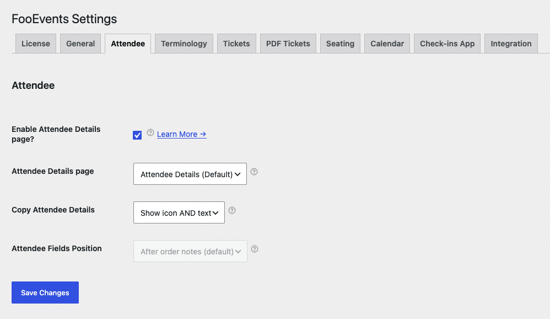Open the PDF Tickets tab

tap(288, 44)
